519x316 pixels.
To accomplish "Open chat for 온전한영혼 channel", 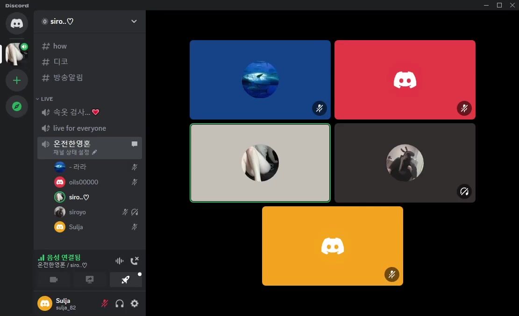I will point(135,144).
